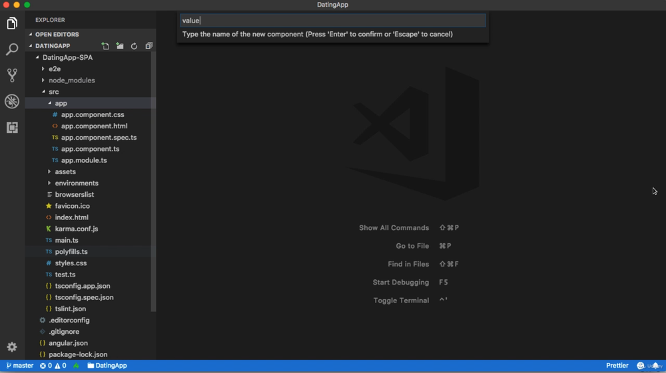Open the Debug view in activity bar
666x373 pixels.
[12, 101]
